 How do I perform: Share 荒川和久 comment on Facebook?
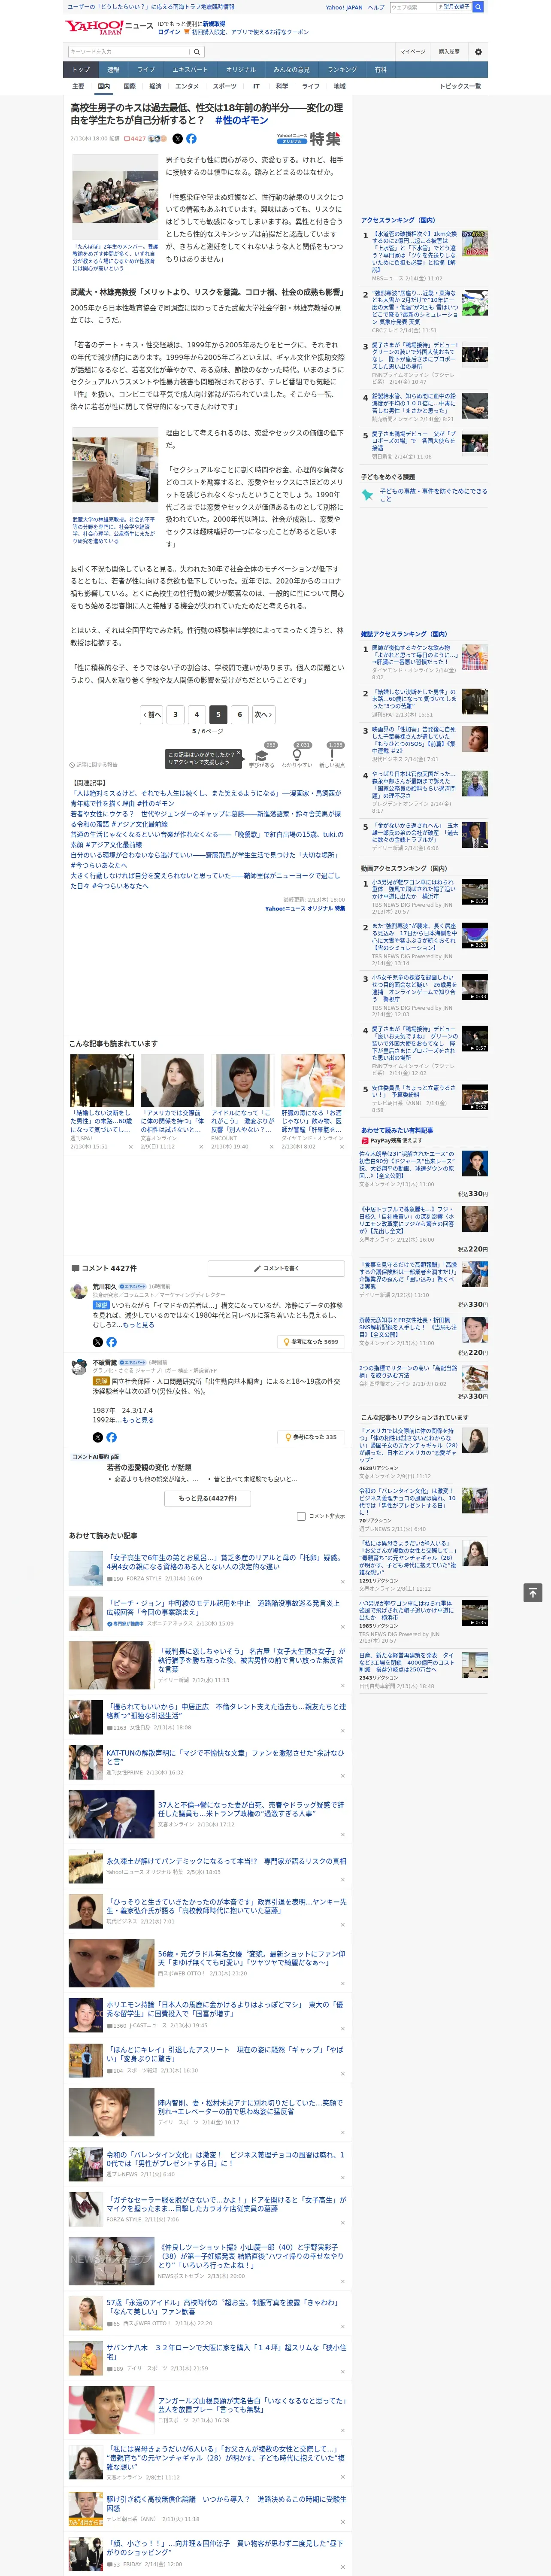click(x=111, y=1342)
